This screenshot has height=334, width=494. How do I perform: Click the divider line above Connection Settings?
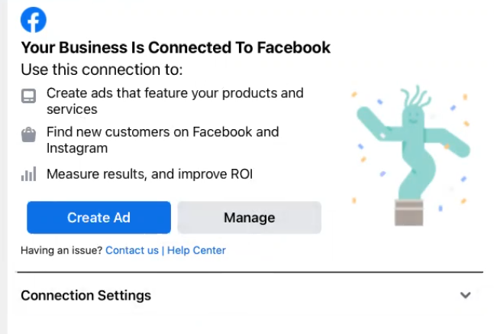(250, 271)
